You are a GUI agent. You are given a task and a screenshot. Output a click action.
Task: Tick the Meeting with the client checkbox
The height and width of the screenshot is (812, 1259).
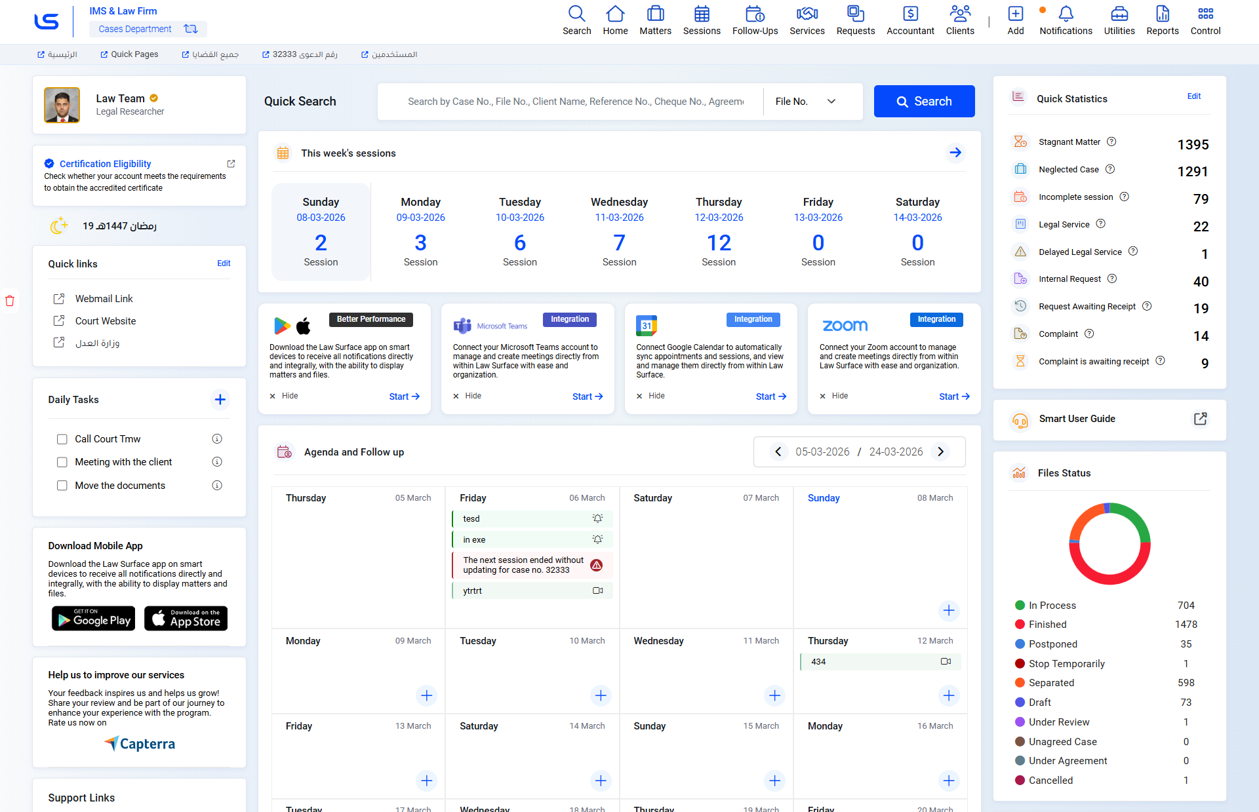(62, 462)
